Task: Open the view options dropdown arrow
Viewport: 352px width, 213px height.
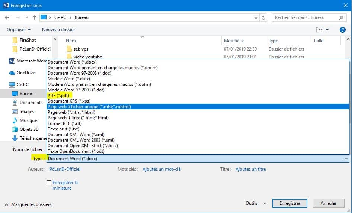Action: click(x=327, y=30)
